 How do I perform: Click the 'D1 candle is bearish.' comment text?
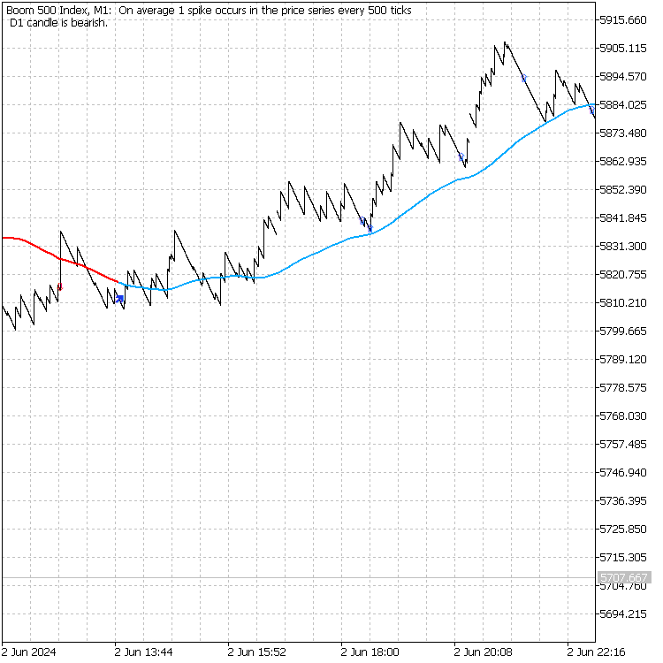[58, 23]
